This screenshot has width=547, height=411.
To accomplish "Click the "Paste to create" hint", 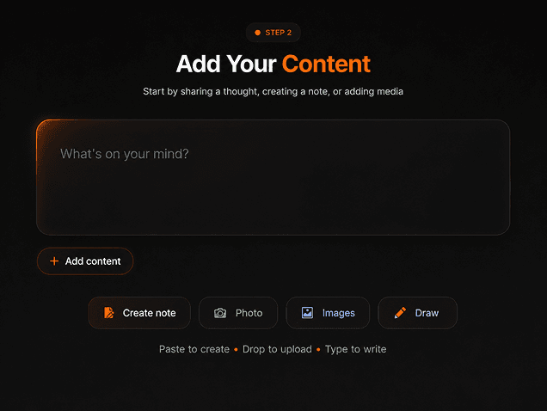I will [x=194, y=349].
